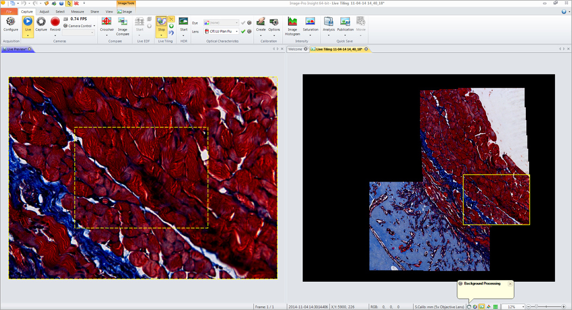Expand the Publication dropdown arrow
Screen dimensions: 572x310
click(x=345, y=35)
